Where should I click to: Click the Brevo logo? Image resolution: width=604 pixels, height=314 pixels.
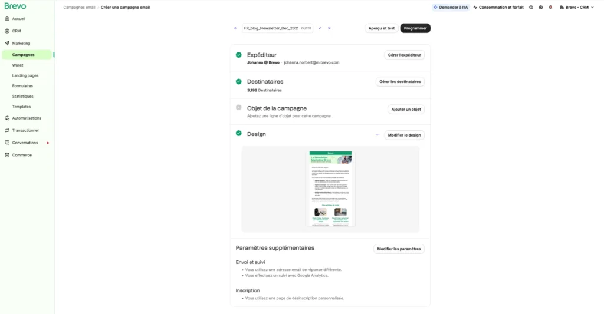point(15,6)
